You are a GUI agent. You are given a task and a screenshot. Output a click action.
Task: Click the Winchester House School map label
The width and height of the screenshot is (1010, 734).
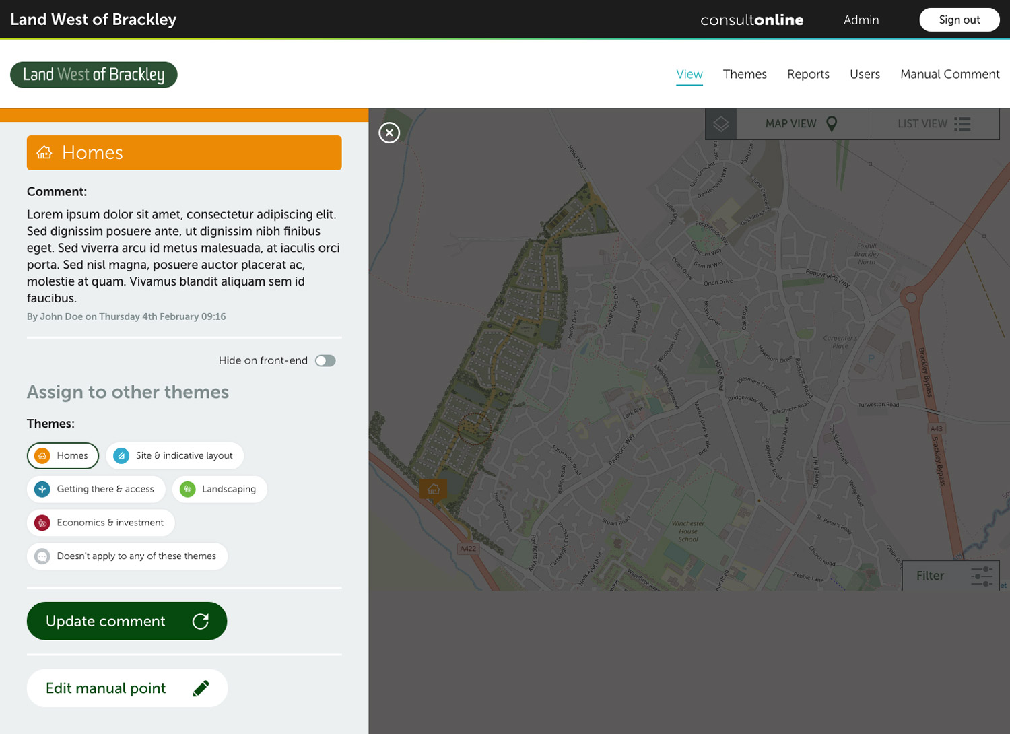688,531
